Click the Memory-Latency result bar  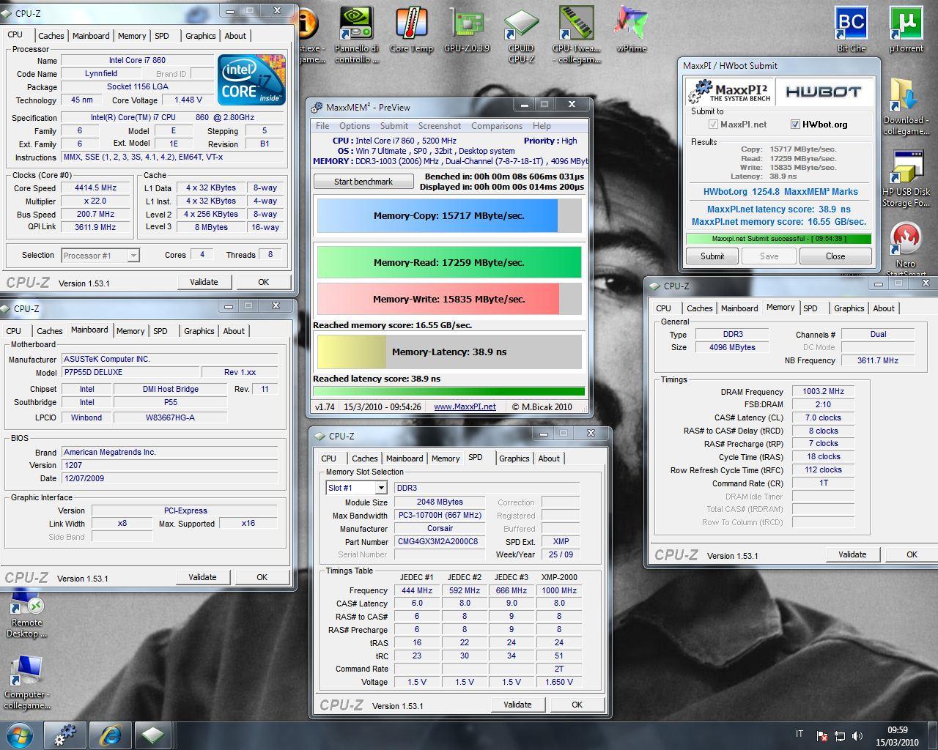[449, 352]
